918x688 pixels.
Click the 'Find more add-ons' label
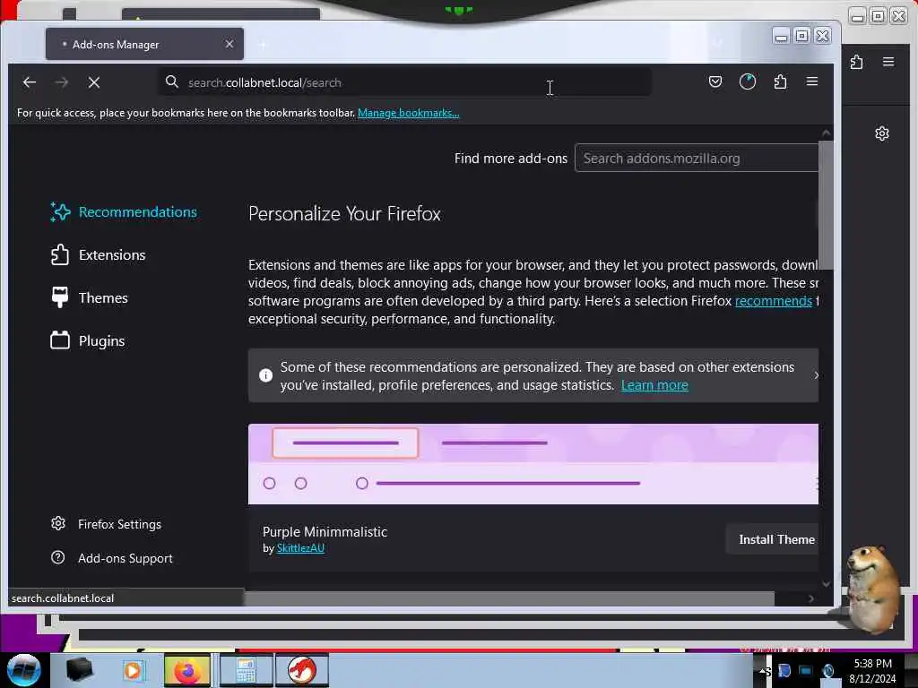pyautogui.click(x=510, y=159)
